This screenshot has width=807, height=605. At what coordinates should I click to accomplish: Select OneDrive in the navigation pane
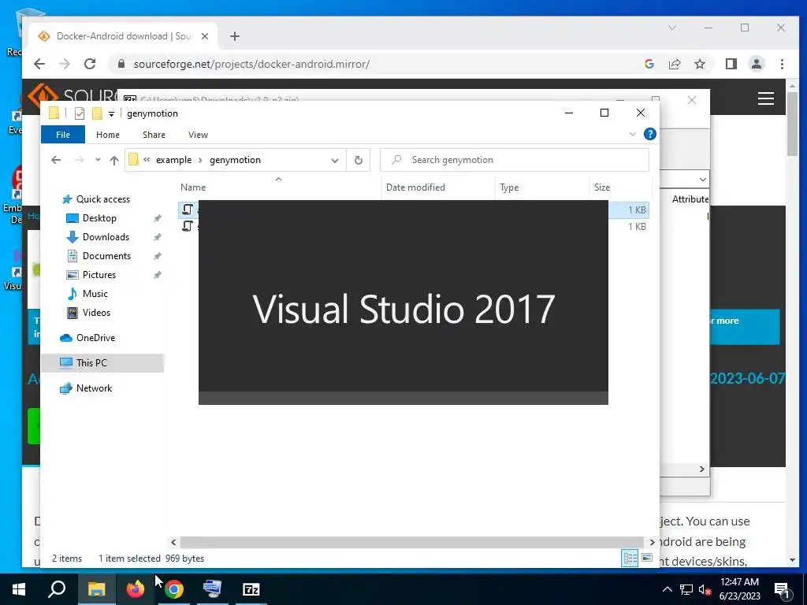click(x=95, y=338)
